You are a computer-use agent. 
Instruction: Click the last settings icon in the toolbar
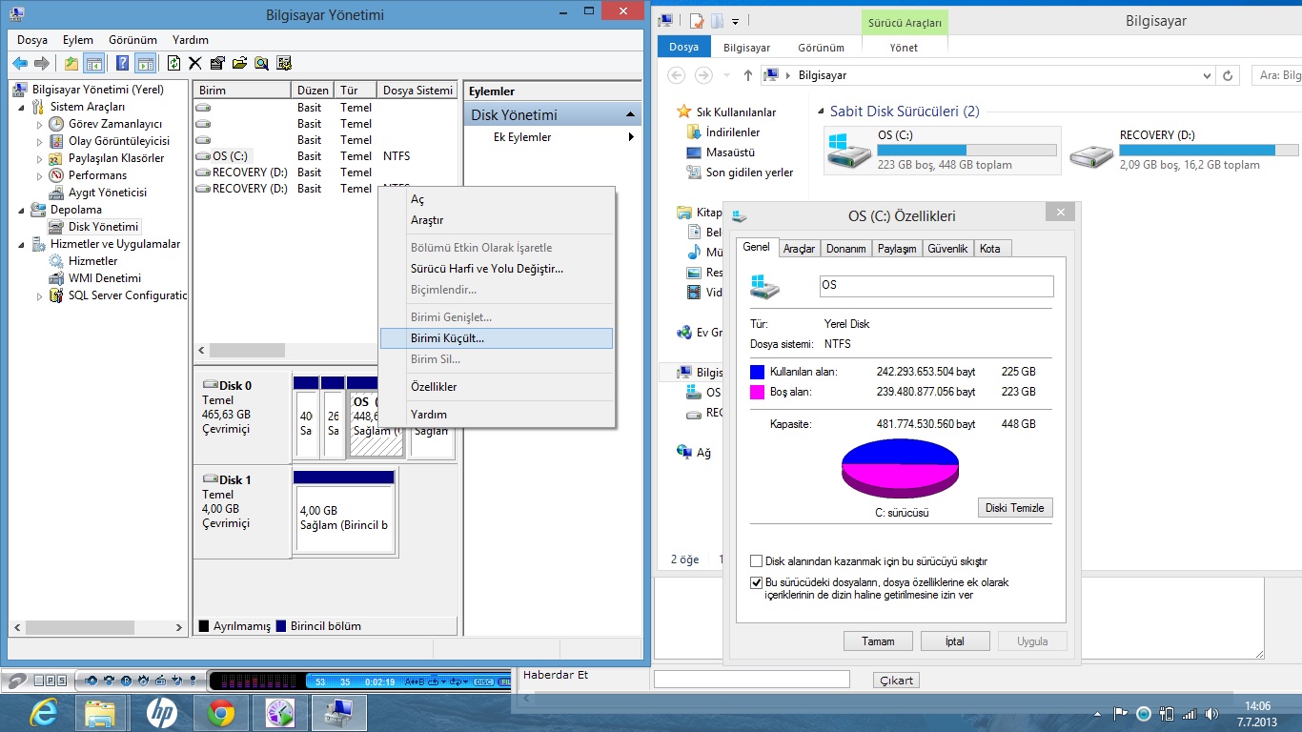[x=284, y=63]
